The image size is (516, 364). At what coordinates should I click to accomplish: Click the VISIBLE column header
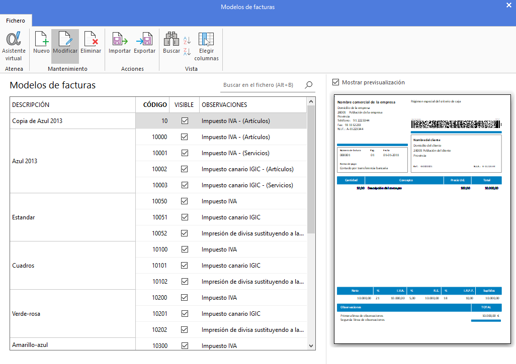(184, 105)
